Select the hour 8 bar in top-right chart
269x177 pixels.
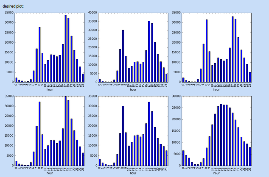pyautogui.click(x=207, y=51)
